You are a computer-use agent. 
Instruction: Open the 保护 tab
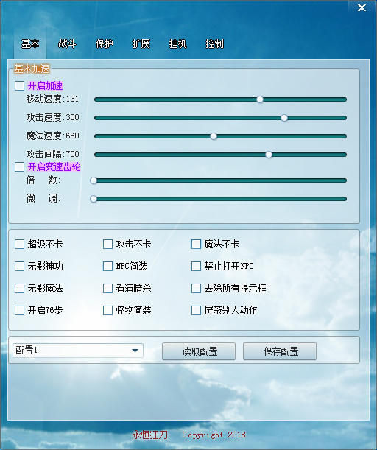pos(104,44)
